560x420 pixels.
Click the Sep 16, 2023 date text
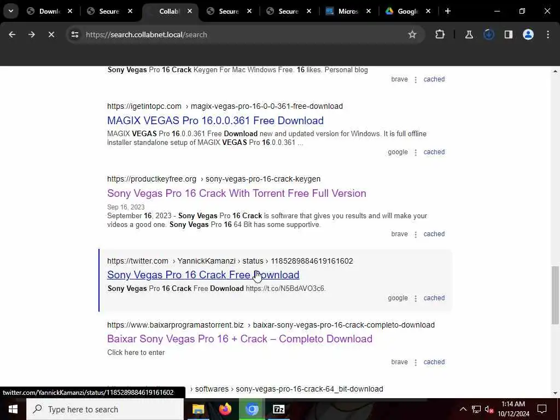[126, 207]
